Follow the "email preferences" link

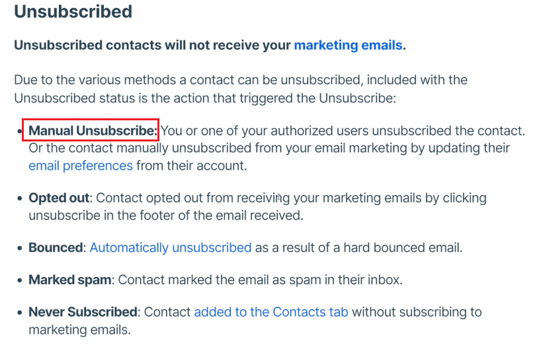pyautogui.click(x=81, y=166)
